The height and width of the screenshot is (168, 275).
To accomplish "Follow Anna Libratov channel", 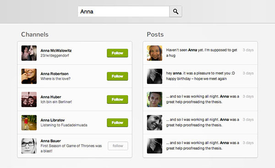I will pyautogui.click(x=117, y=123).
